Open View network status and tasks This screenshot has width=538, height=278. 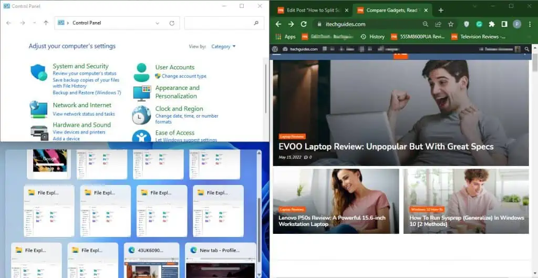pos(84,114)
